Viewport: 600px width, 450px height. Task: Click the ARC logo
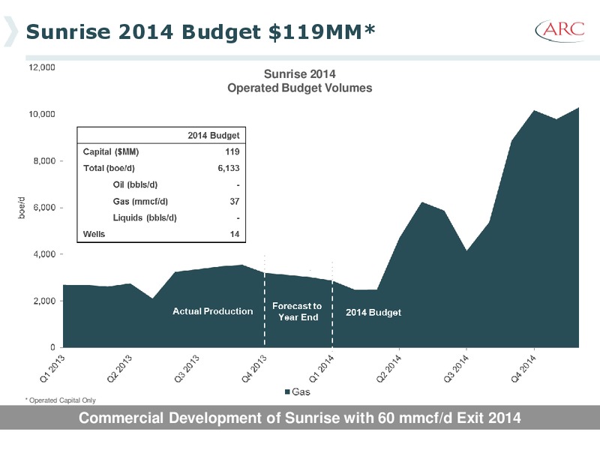(559, 30)
